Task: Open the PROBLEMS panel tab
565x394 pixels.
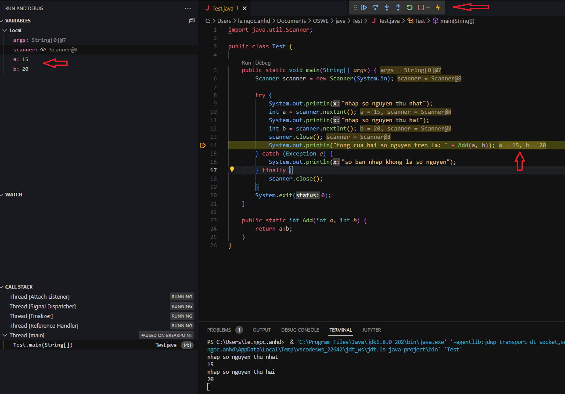Action: pyautogui.click(x=219, y=330)
